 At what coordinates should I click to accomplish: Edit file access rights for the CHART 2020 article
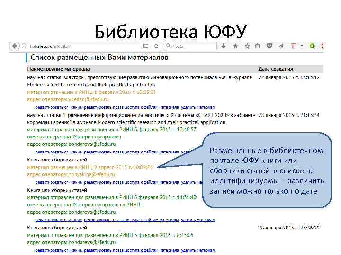pos(132,152)
